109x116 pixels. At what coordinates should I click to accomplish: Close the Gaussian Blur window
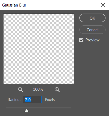coord(103,5)
